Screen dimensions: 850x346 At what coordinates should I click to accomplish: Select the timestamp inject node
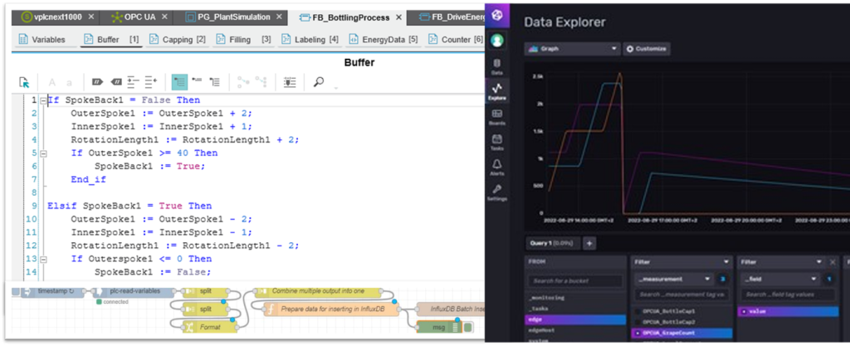[53, 292]
